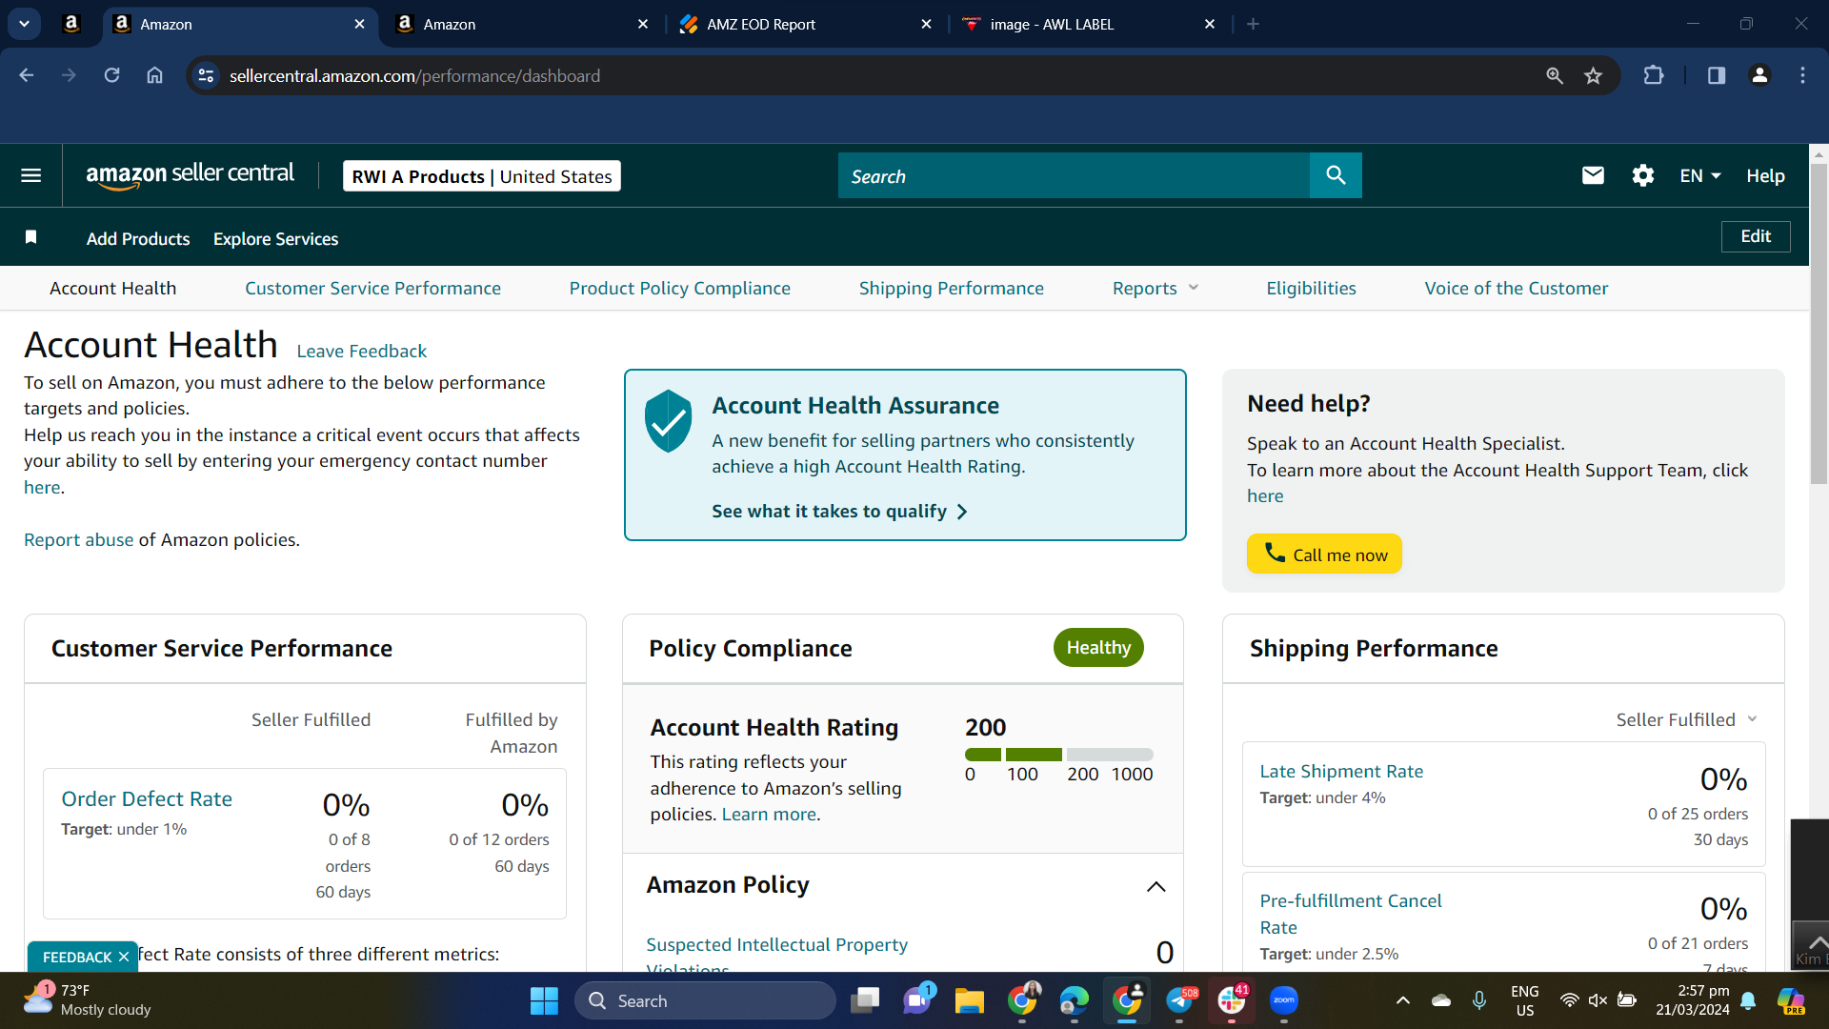The image size is (1829, 1029).
Task: Click the Amazon Seller Central logo
Action: [x=191, y=175]
